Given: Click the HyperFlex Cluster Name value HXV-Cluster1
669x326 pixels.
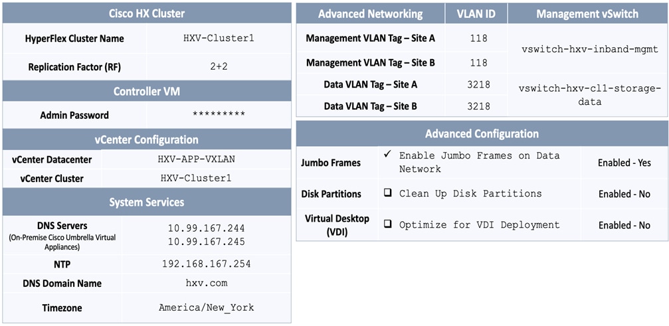Looking at the screenshot, I should (x=219, y=39).
